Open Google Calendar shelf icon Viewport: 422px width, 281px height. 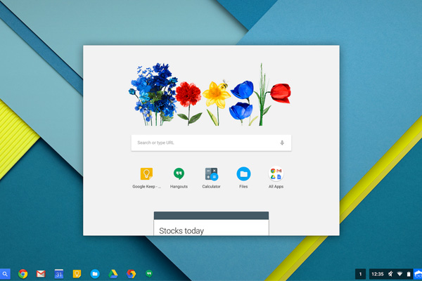pos(59,274)
